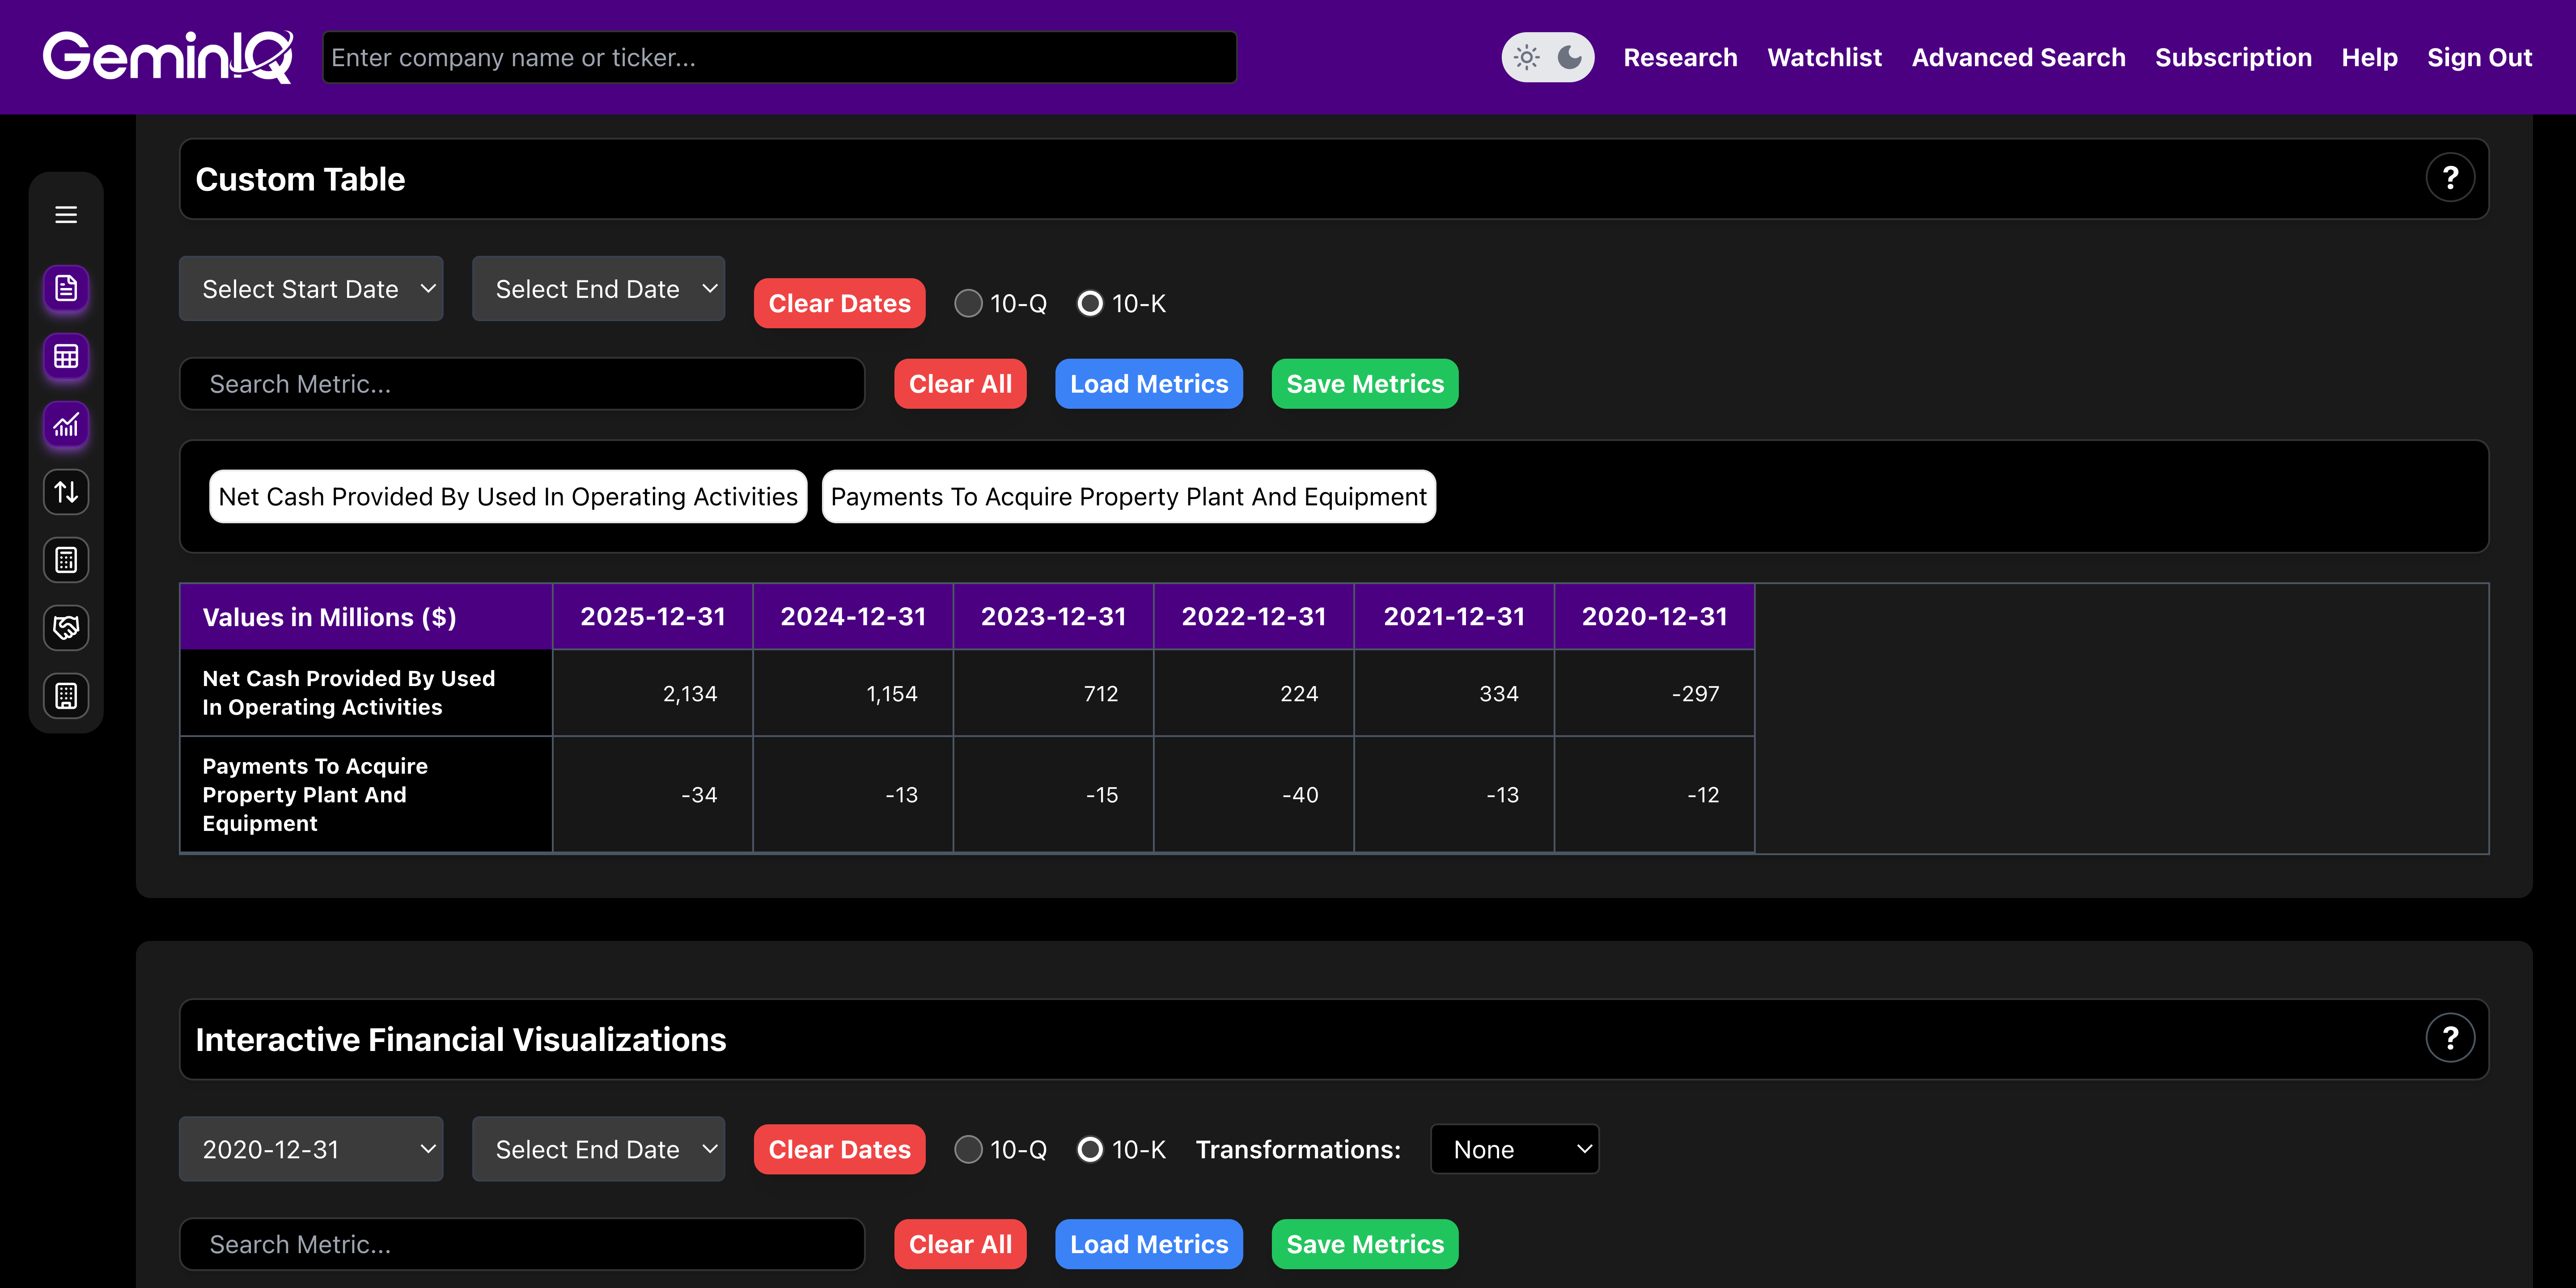
Task: Click the table grid sidebar icon
Action: point(66,357)
